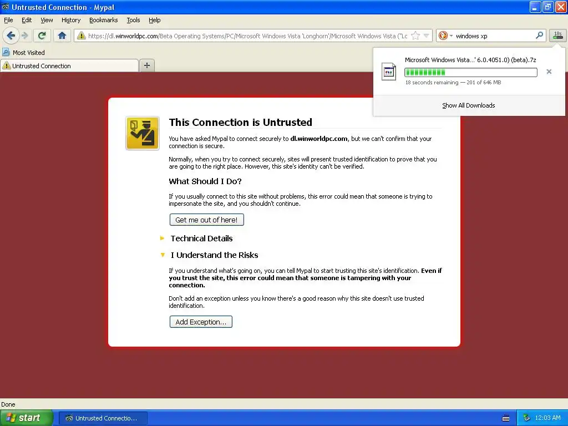
Task: Restore down the Mypal window
Action: pyautogui.click(x=547, y=7)
